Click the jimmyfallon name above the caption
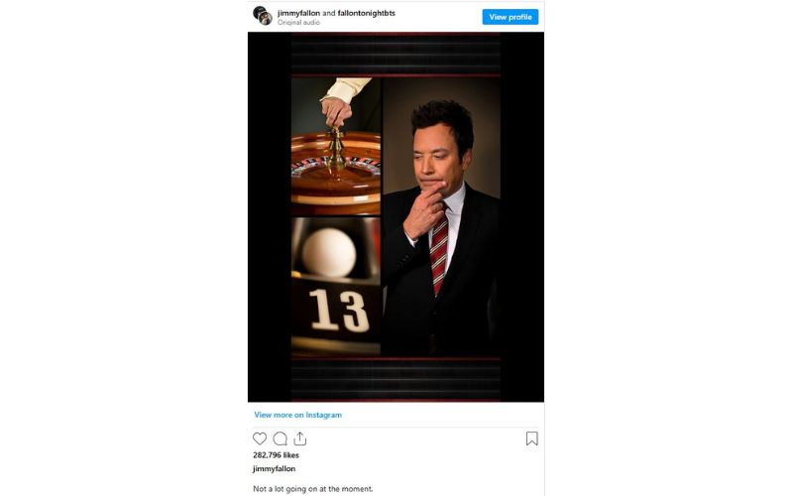 pyautogui.click(x=274, y=468)
